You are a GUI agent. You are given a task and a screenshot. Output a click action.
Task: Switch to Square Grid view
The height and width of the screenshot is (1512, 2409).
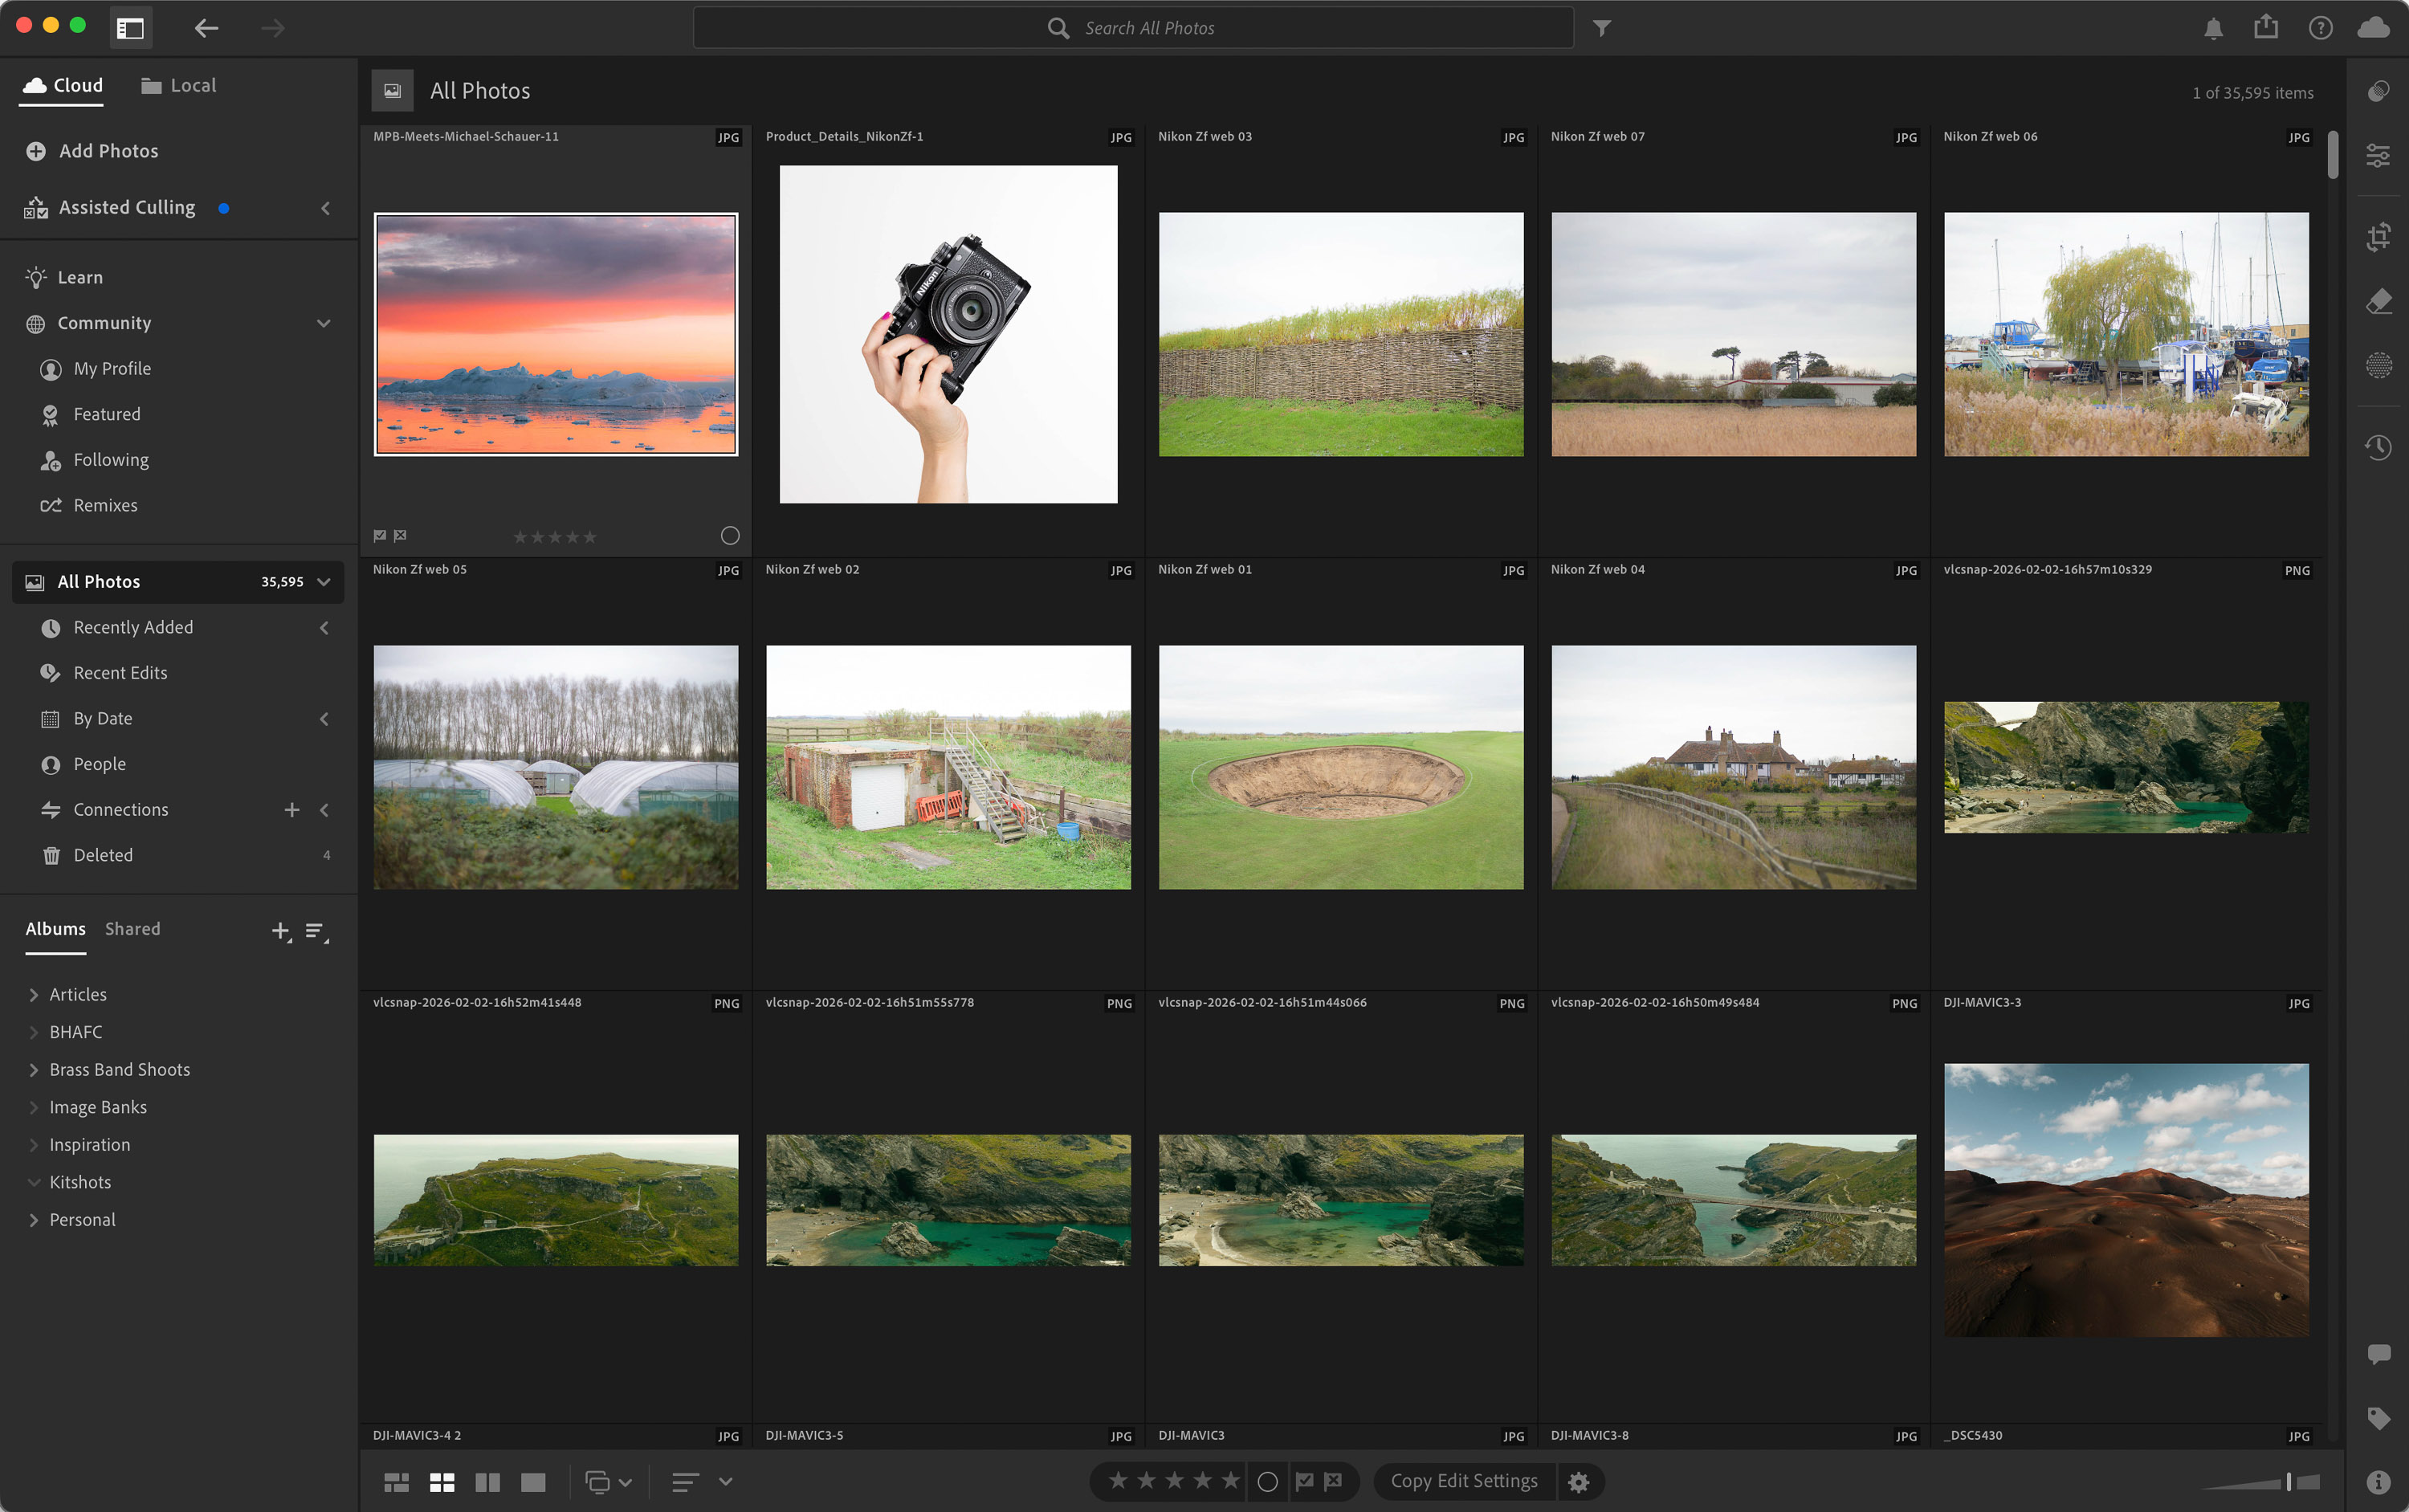coord(442,1482)
